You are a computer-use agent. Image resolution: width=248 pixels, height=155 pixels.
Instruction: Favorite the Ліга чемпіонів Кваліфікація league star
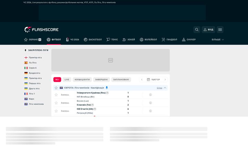(56, 88)
